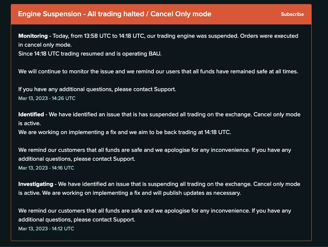Viewport: 328px width, 247px height.
Task: Click the Mar 13, 2023 - 14:16 UTC timestamp
Action: click(46, 168)
